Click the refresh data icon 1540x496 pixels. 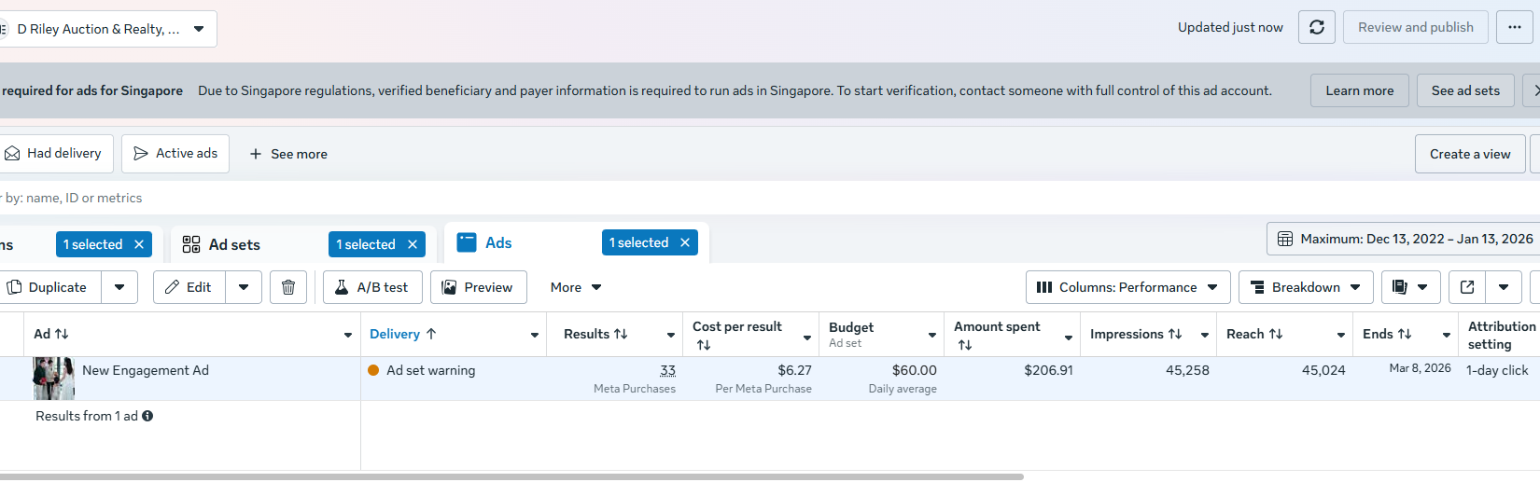point(1316,28)
